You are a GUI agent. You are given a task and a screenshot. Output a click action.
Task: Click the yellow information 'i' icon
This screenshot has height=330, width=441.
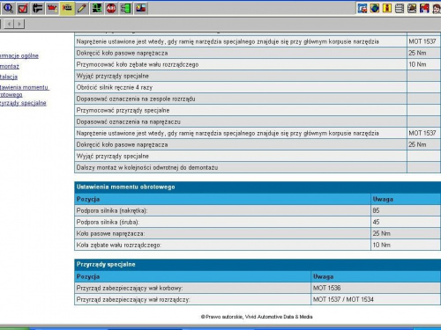click(387, 8)
